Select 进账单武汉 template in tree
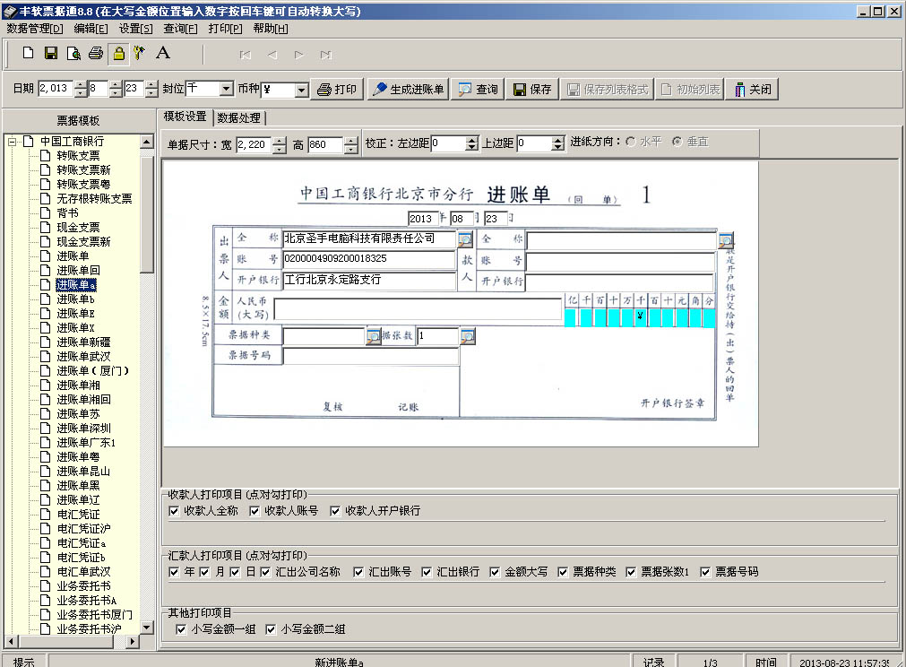 coord(83,357)
